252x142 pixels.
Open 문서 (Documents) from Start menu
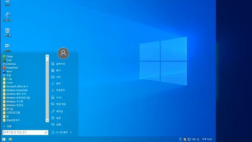click(x=56, y=71)
